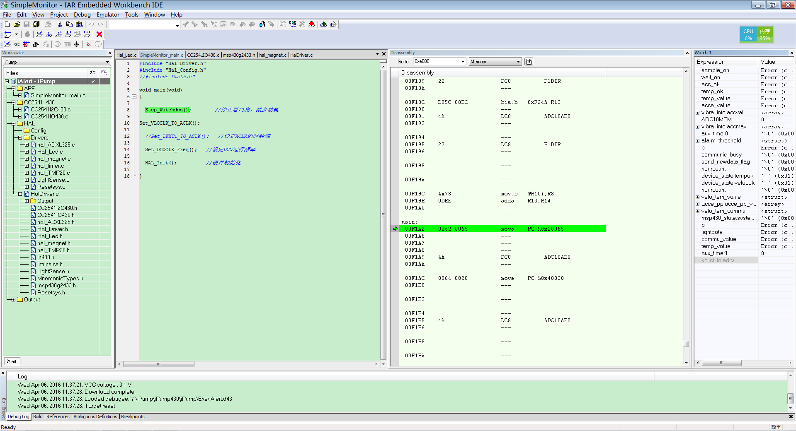
Task: Click the editor horizontal scrollbar thumb
Action: pyautogui.click(x=158, y=364)
